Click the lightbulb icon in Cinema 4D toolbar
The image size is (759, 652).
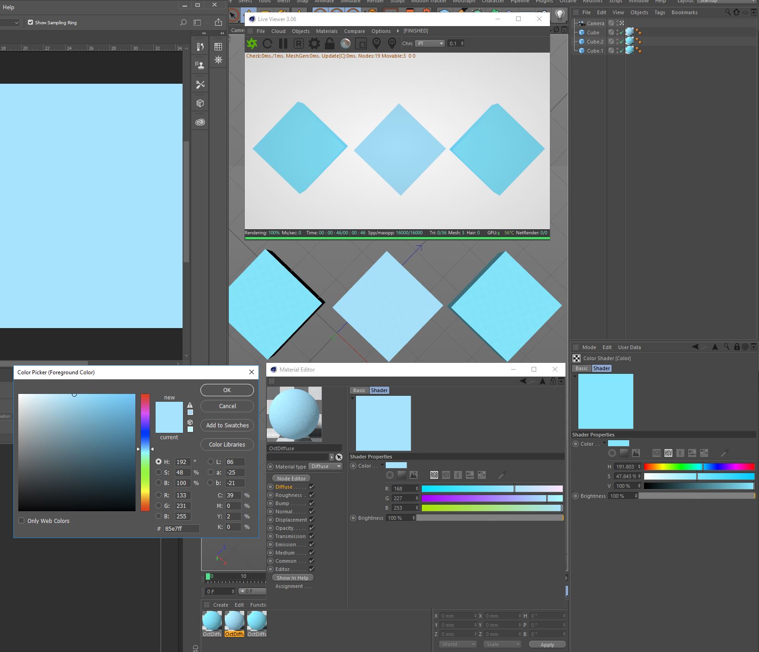tap(560, 15)
